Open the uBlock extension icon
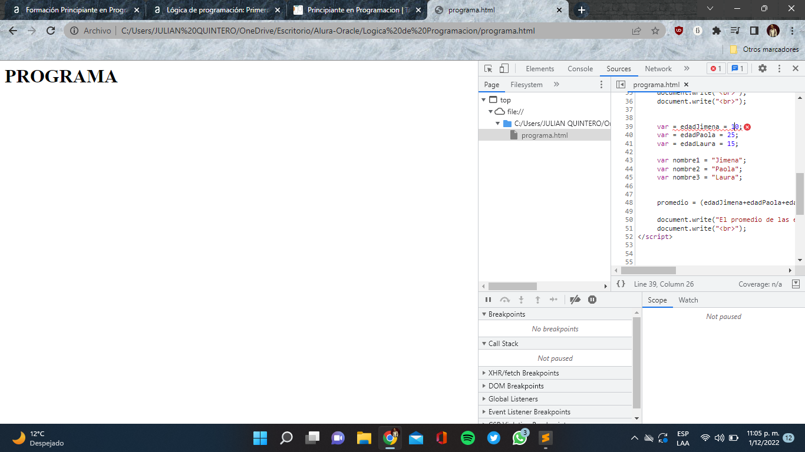Image resolution: width=805 pixels, height=452 pixels. pos(679,31)
